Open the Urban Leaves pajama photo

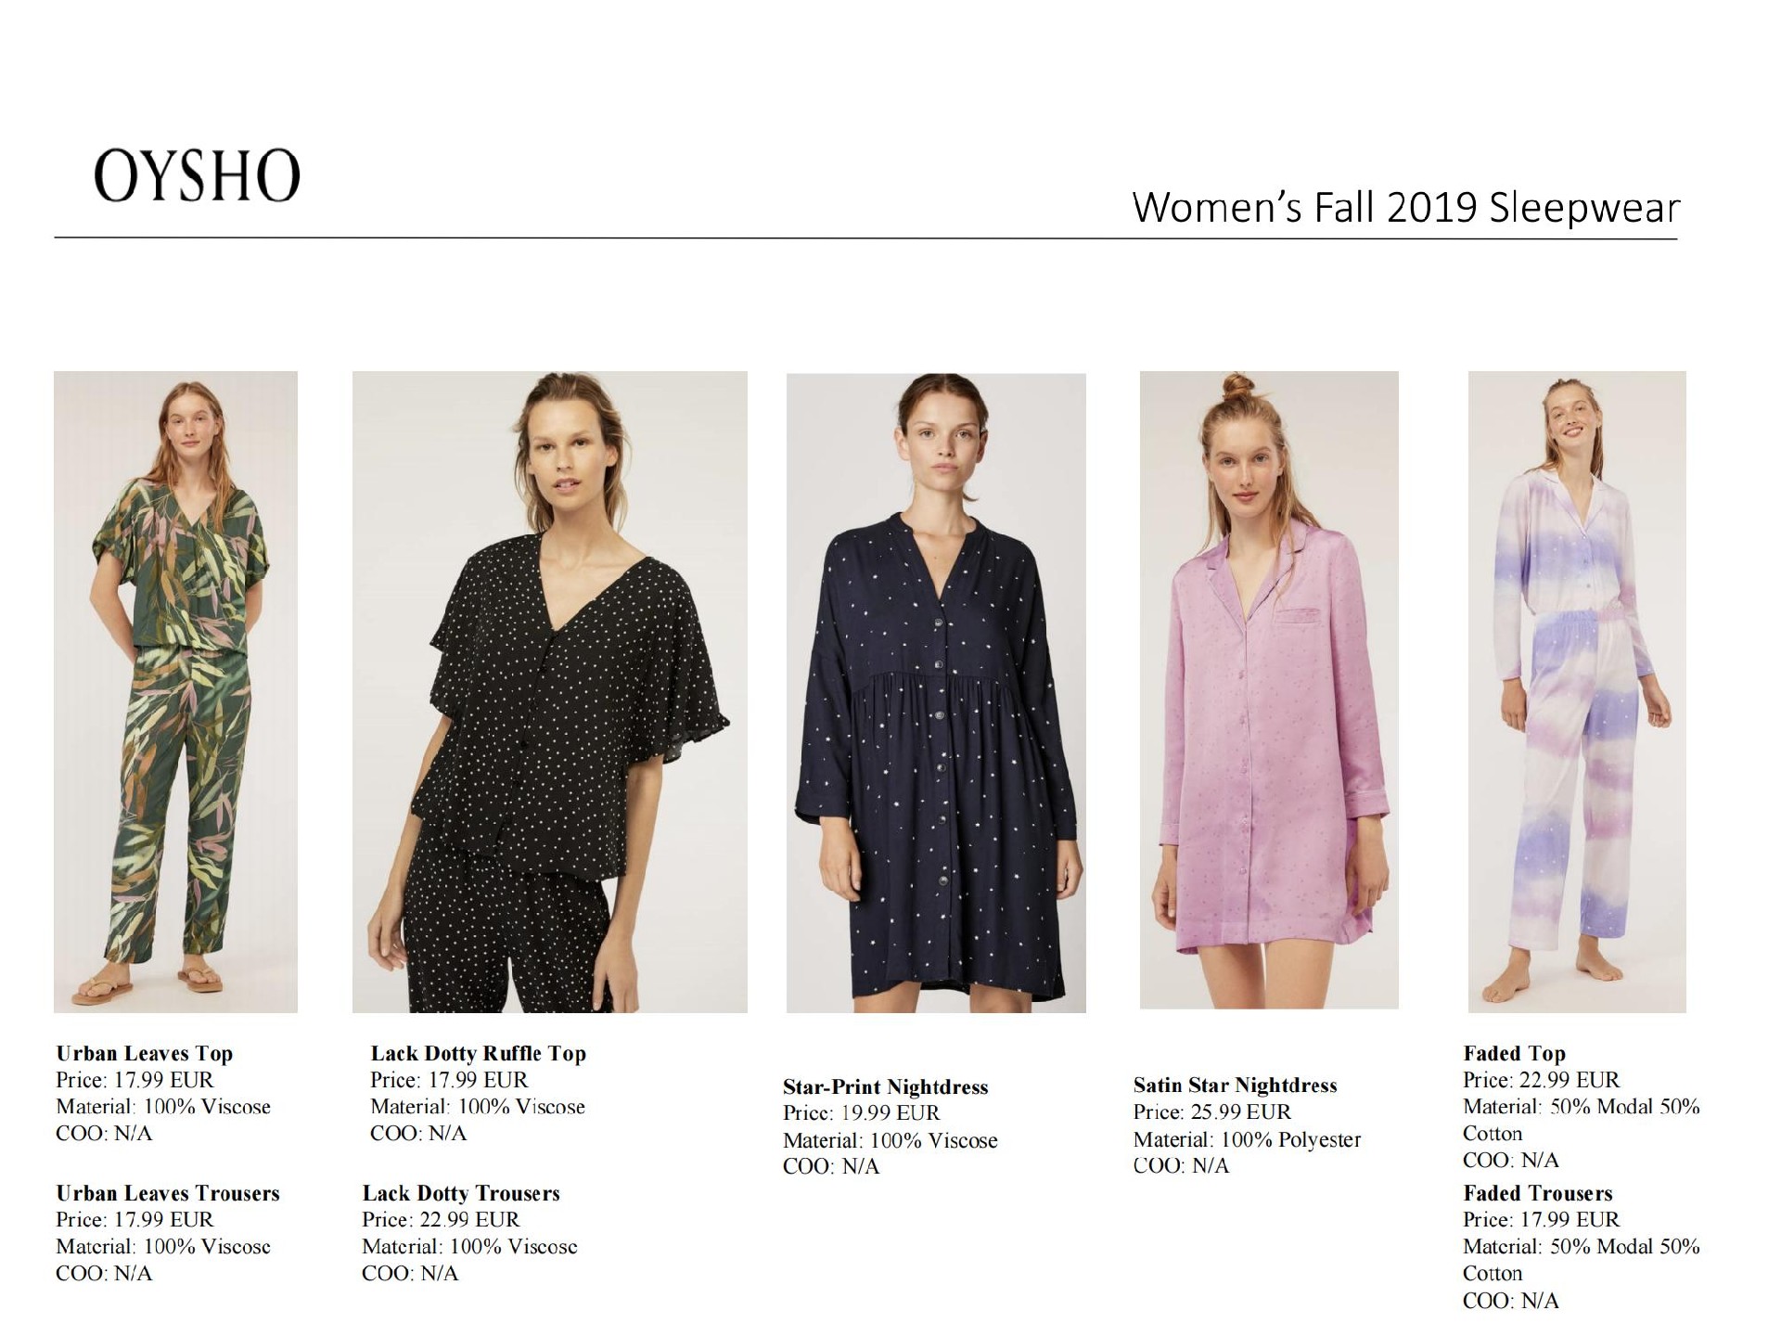[175, 691]
